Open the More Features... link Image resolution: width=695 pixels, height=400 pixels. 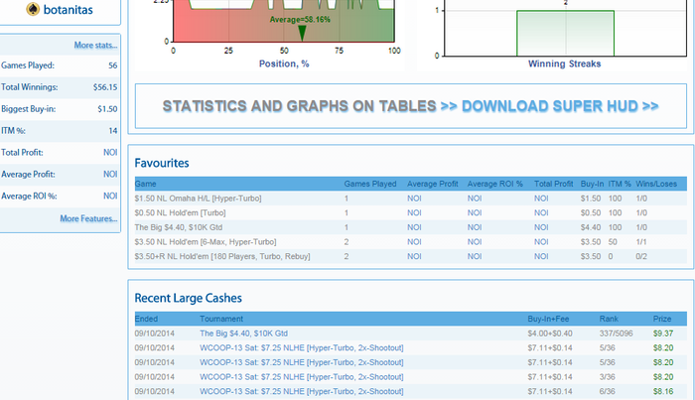(x=88, y=218)
